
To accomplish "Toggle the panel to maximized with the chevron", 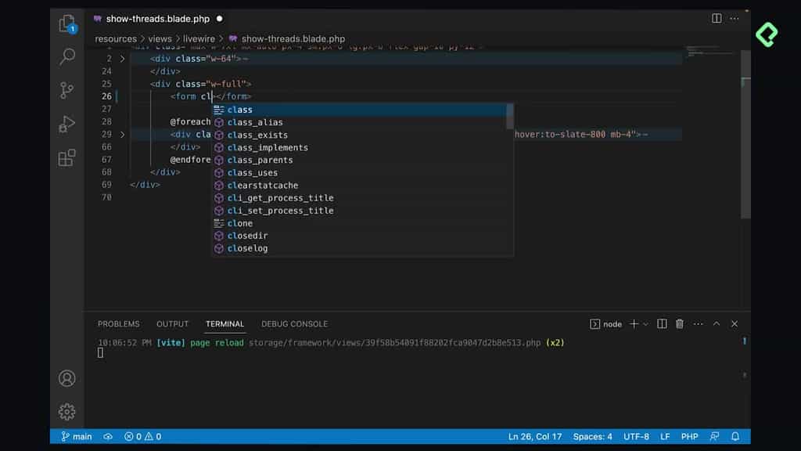I will [717, 323].
